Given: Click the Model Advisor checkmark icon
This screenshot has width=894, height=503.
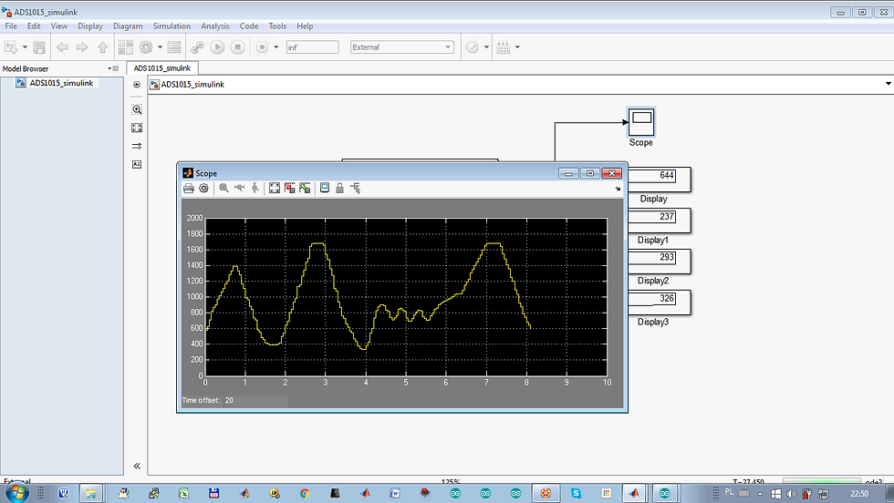Looking at the screenshot, I should 473,47.
